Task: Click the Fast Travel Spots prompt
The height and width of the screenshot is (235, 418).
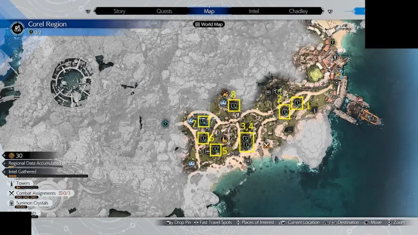Action: point(212,222)
